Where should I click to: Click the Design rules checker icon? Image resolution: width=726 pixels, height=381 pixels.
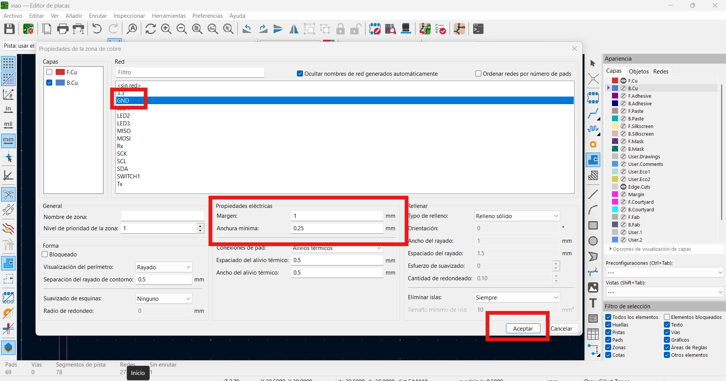pyautogui.click(x=441, y=29)
